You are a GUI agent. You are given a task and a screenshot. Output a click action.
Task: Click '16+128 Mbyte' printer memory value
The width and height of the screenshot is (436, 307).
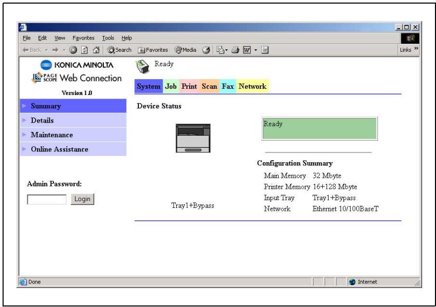point(335,186)
